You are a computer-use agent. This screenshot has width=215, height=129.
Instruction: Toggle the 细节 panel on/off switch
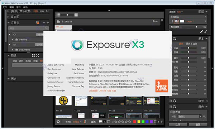pos(171,101)
